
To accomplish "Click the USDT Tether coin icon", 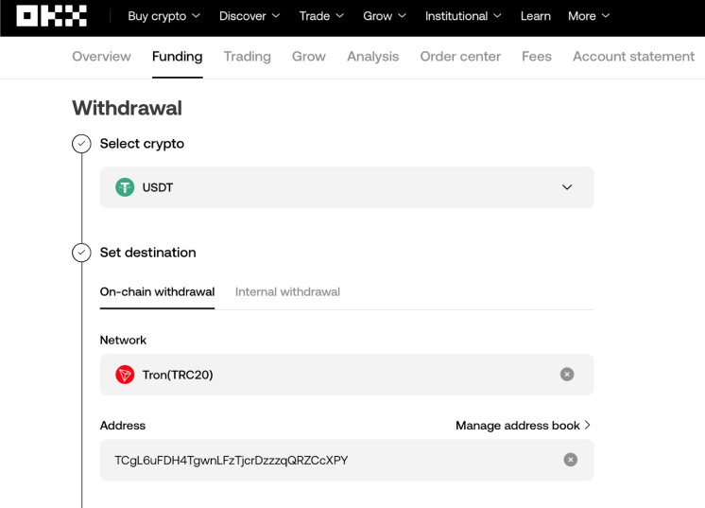I will click(125, 187).
